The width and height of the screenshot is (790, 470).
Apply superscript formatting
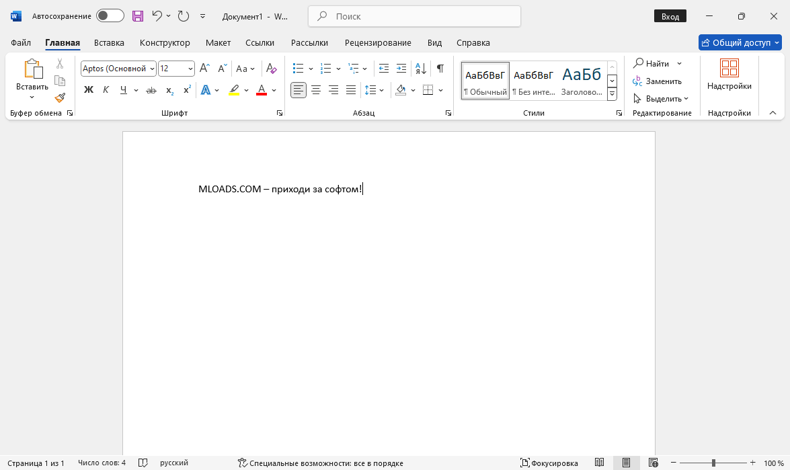pos(187,90)
